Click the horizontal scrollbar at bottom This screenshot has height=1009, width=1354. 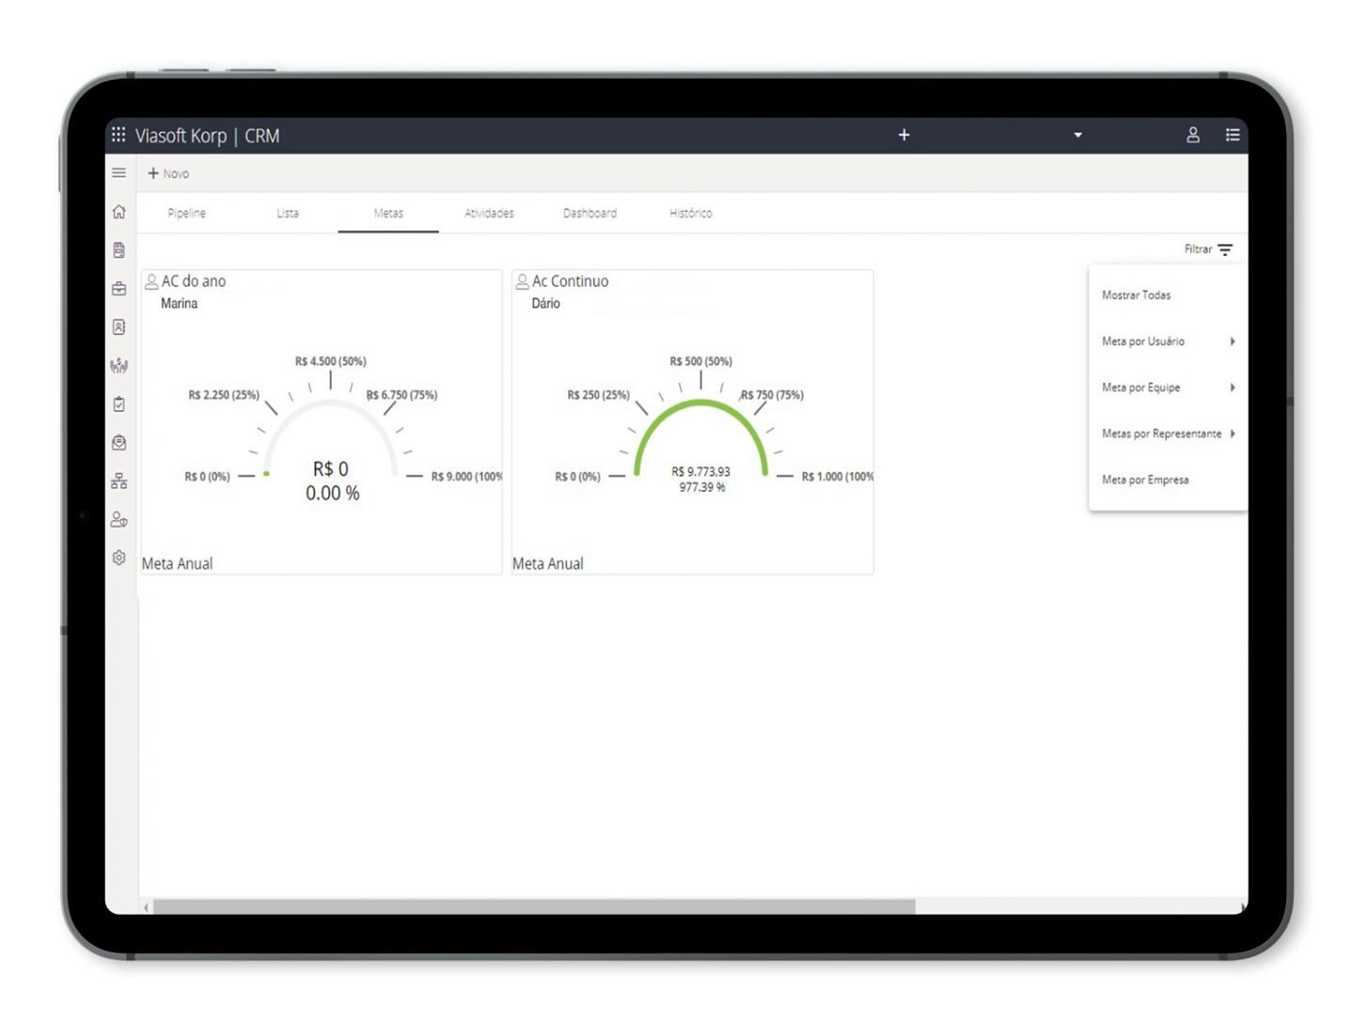pos(534,907)
